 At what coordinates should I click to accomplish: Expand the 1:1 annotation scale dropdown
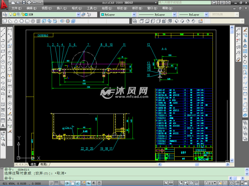pos(215,183)
